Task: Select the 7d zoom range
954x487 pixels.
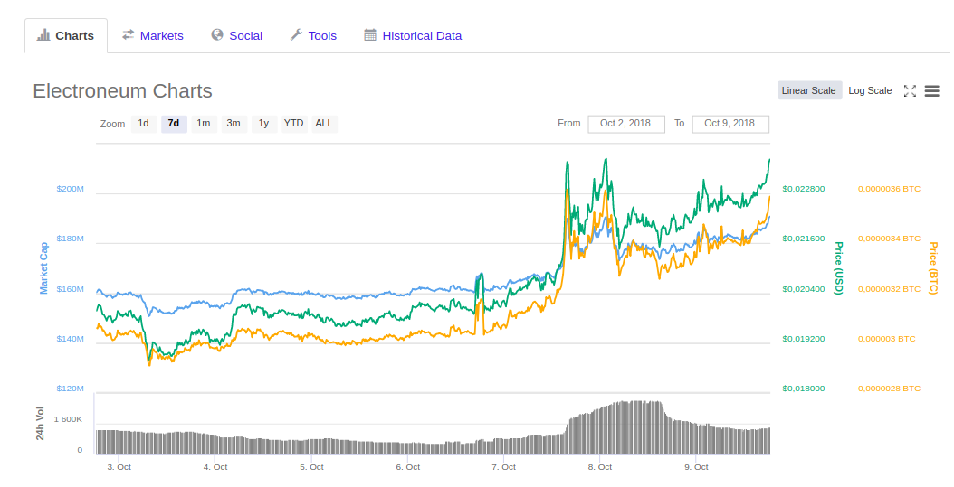Action: click(x=174, y=124)
